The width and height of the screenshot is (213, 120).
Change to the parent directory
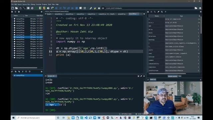coord(200,8)
